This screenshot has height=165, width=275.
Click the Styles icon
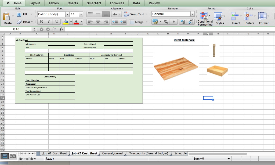pos(220,17)
